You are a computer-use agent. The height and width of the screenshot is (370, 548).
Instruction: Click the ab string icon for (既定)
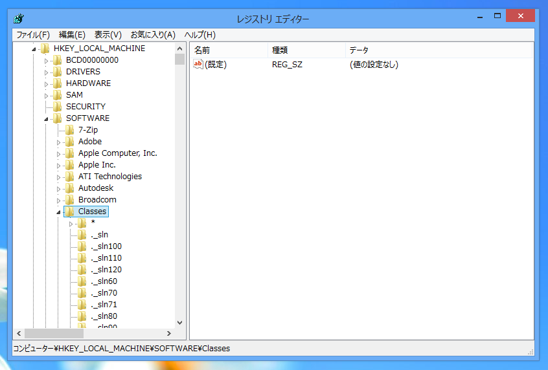coord(198,64)
